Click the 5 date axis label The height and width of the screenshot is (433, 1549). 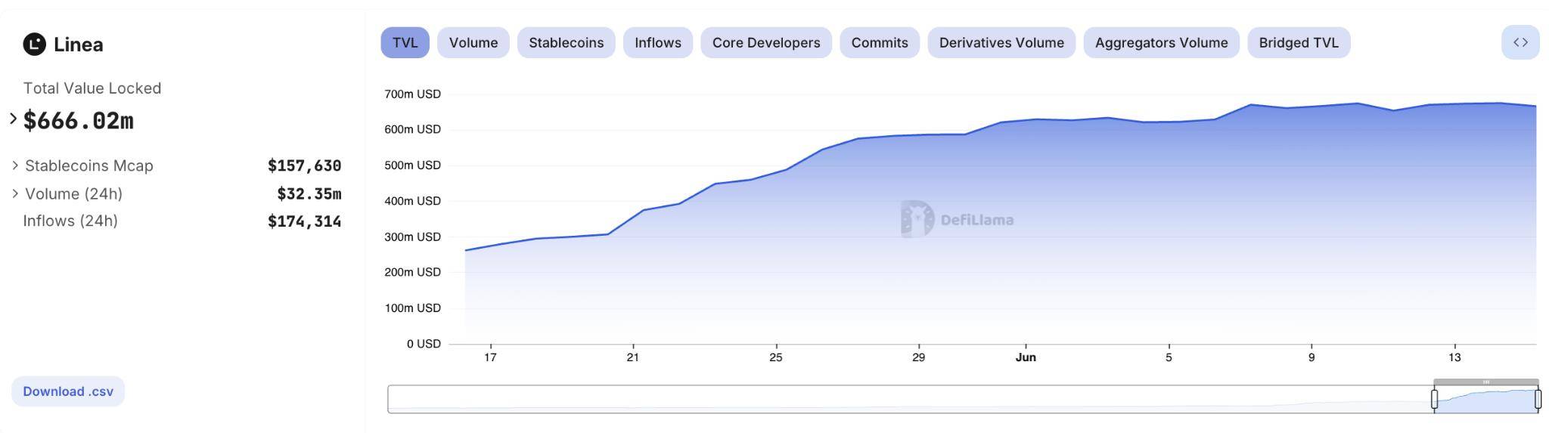(1169, 357)
